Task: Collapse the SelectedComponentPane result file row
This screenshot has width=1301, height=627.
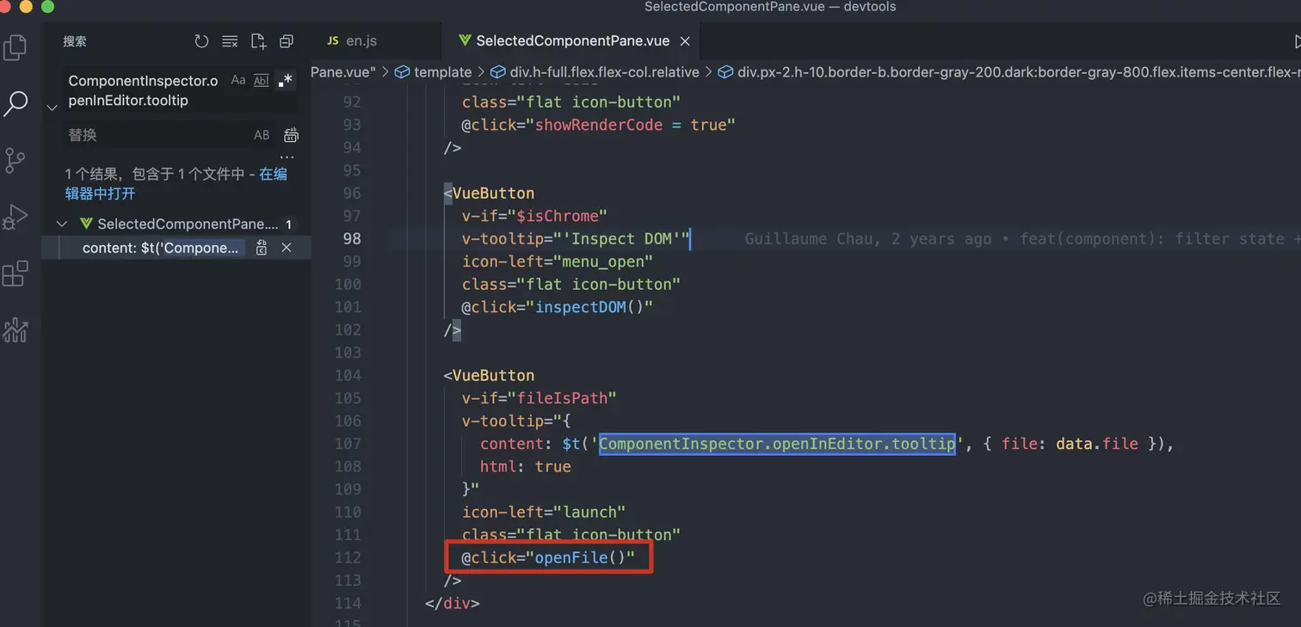Action: coord(61,224)
